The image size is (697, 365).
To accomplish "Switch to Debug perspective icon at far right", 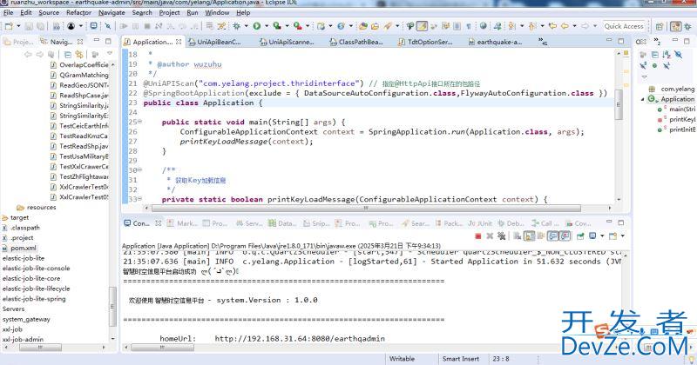I will (688, 26).
